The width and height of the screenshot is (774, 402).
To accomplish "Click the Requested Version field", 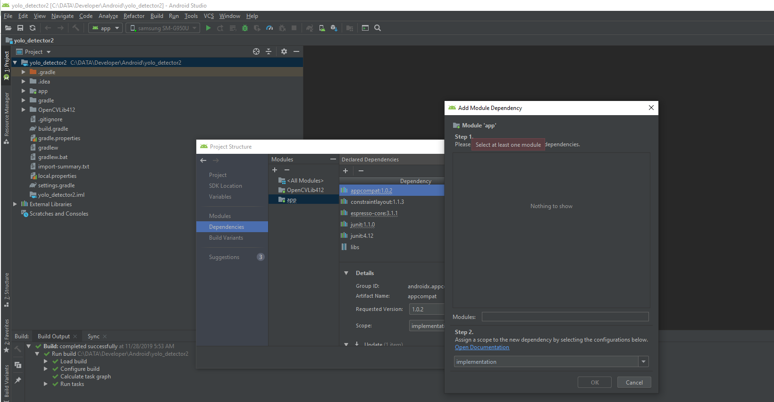I will click(x=427, y=310).
